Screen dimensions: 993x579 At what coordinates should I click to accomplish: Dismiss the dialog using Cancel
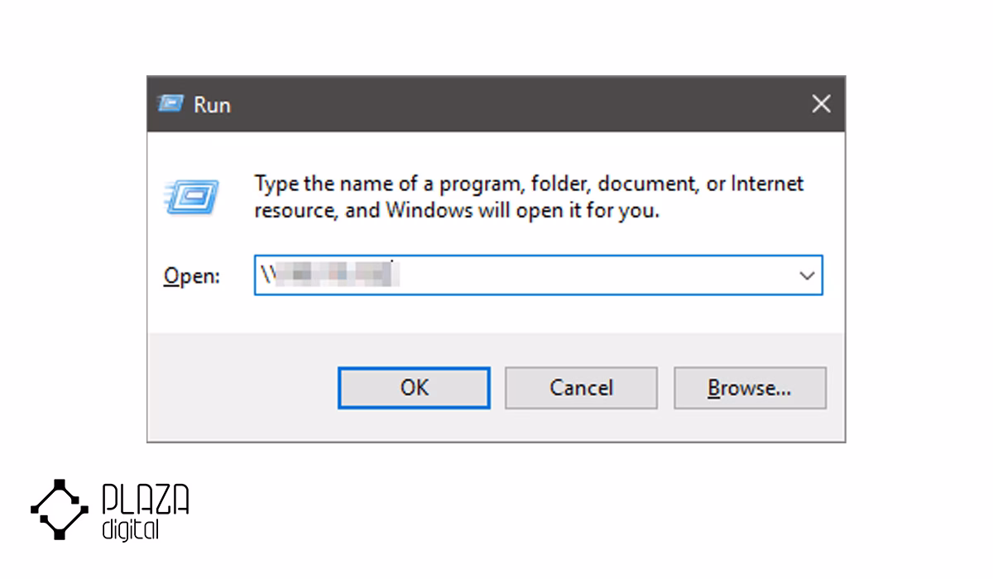click(x=581, y=388)
